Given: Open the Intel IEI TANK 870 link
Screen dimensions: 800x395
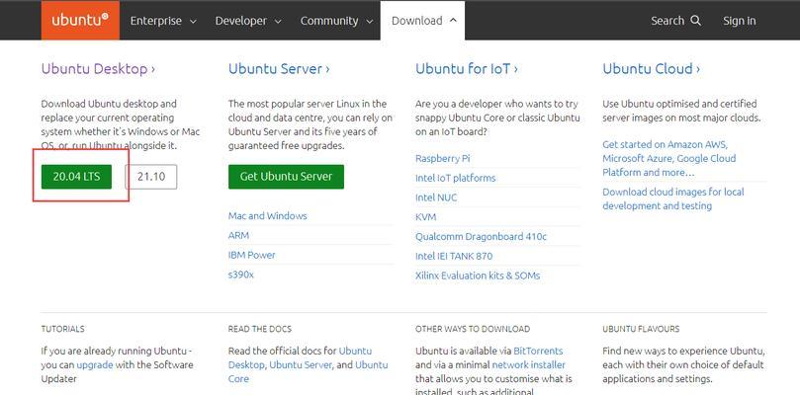Looking at the screenshot, I should point(454,256).
